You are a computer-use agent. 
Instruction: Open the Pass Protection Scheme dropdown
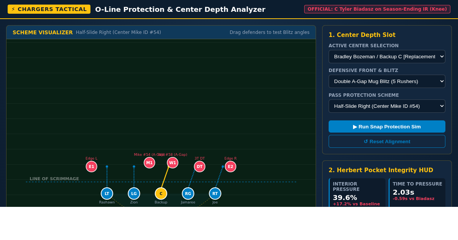point(387,106)
